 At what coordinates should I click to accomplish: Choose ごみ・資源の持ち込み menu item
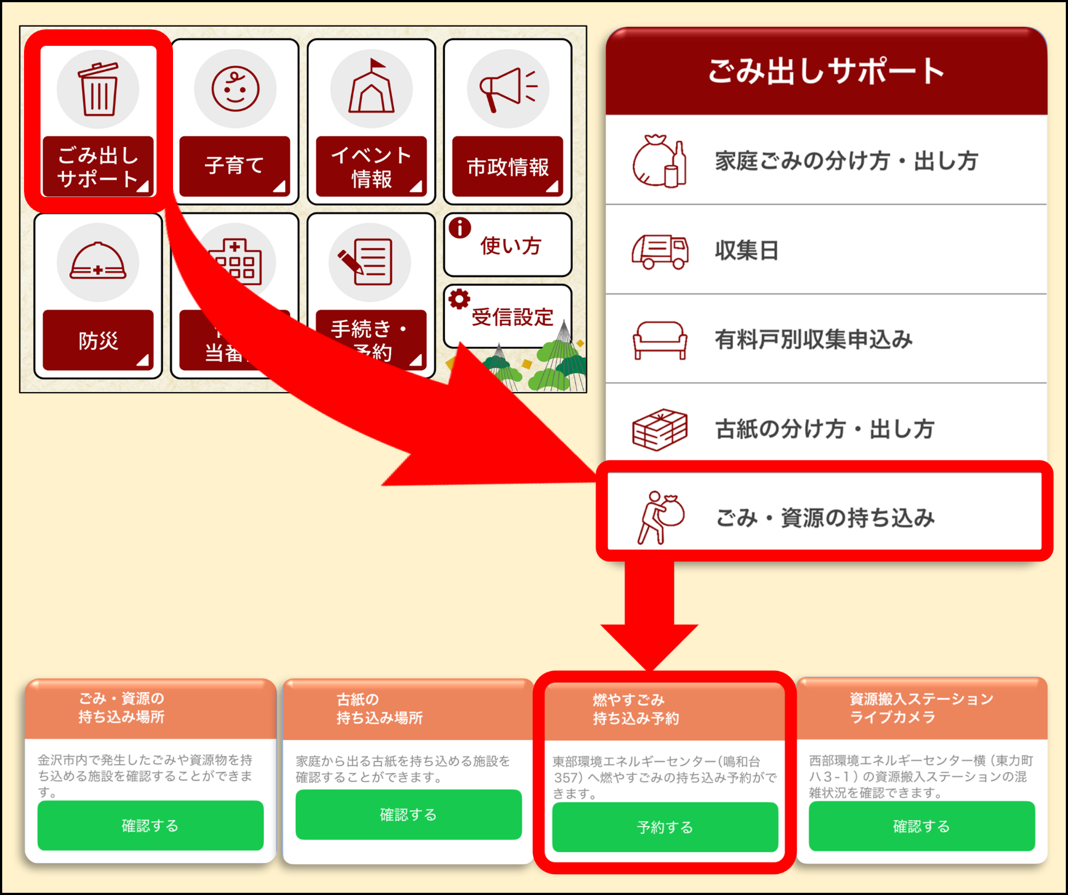coord(824,517)
